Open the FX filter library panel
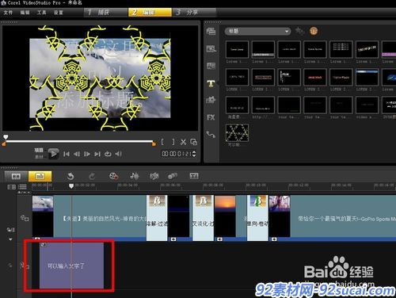Image resolution: width=396 pixels, height=298 pixels. [x=211, y=117]
